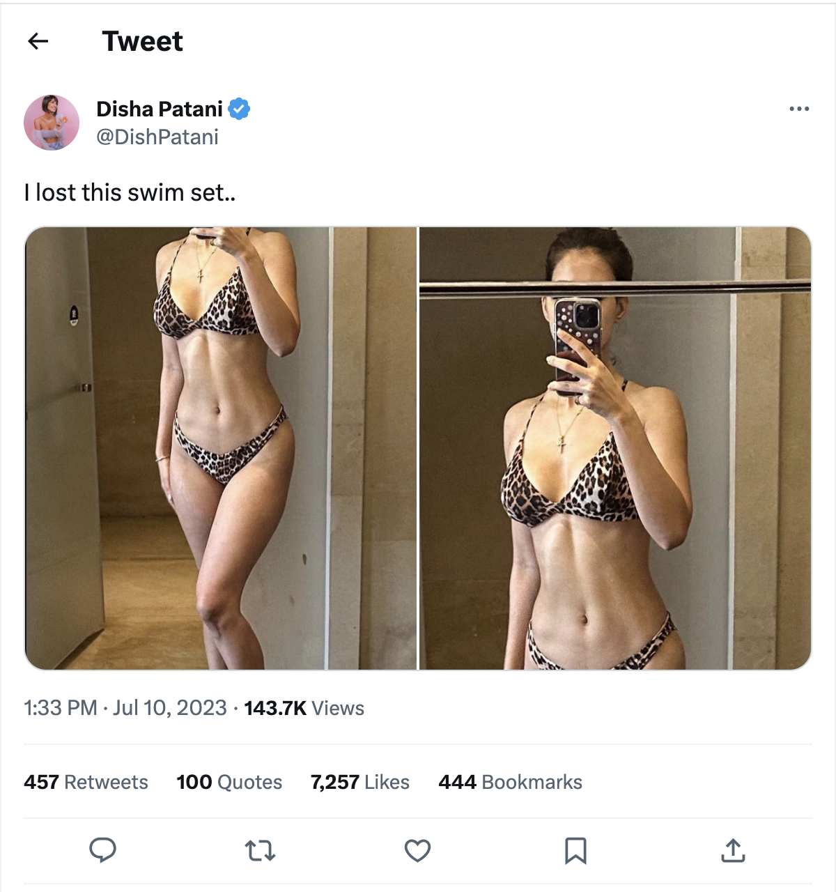Open the right mirror selfie photo
Image resolution: width=836 pixels, height=892 pixels.
[x=615, y=448]
